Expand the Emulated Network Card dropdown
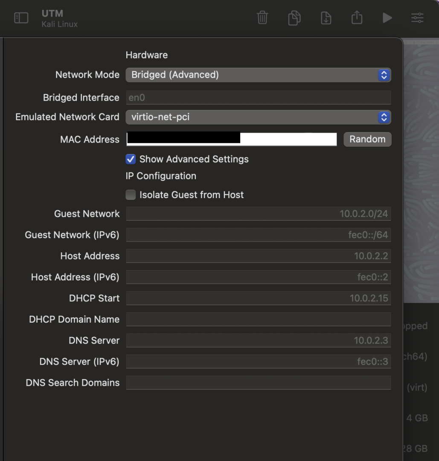Screen dimensions: 439x461 coord(258,117)
